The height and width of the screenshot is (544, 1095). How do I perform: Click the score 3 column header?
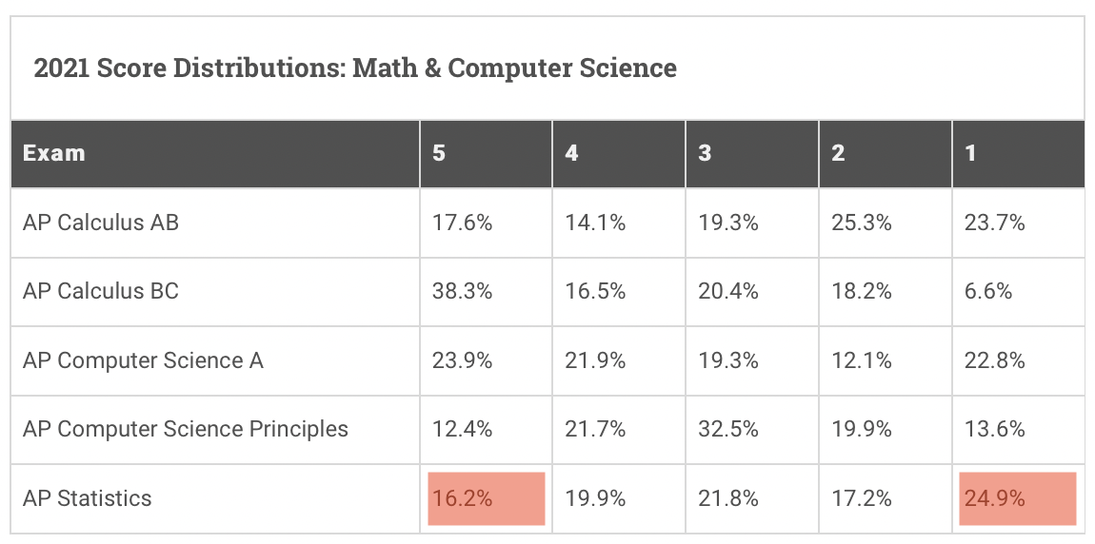click(705, 153)
